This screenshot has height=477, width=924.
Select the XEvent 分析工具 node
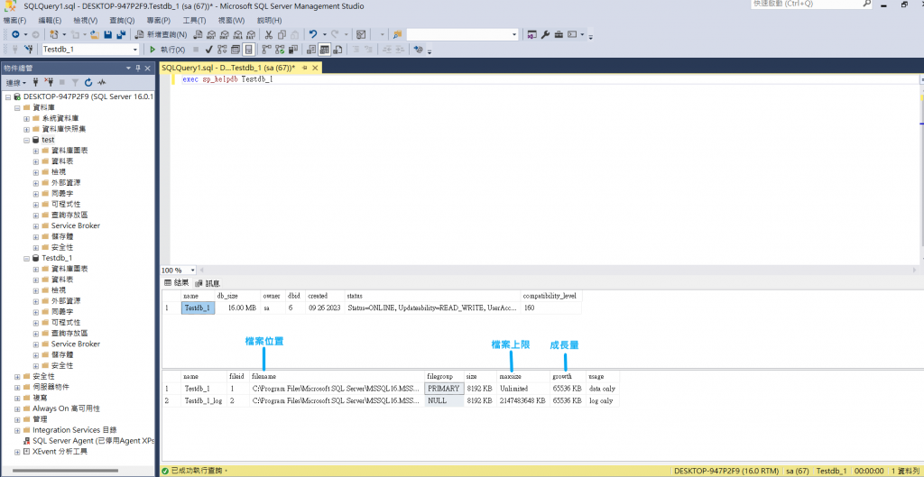pyautogui.click(x=60, y=452)
